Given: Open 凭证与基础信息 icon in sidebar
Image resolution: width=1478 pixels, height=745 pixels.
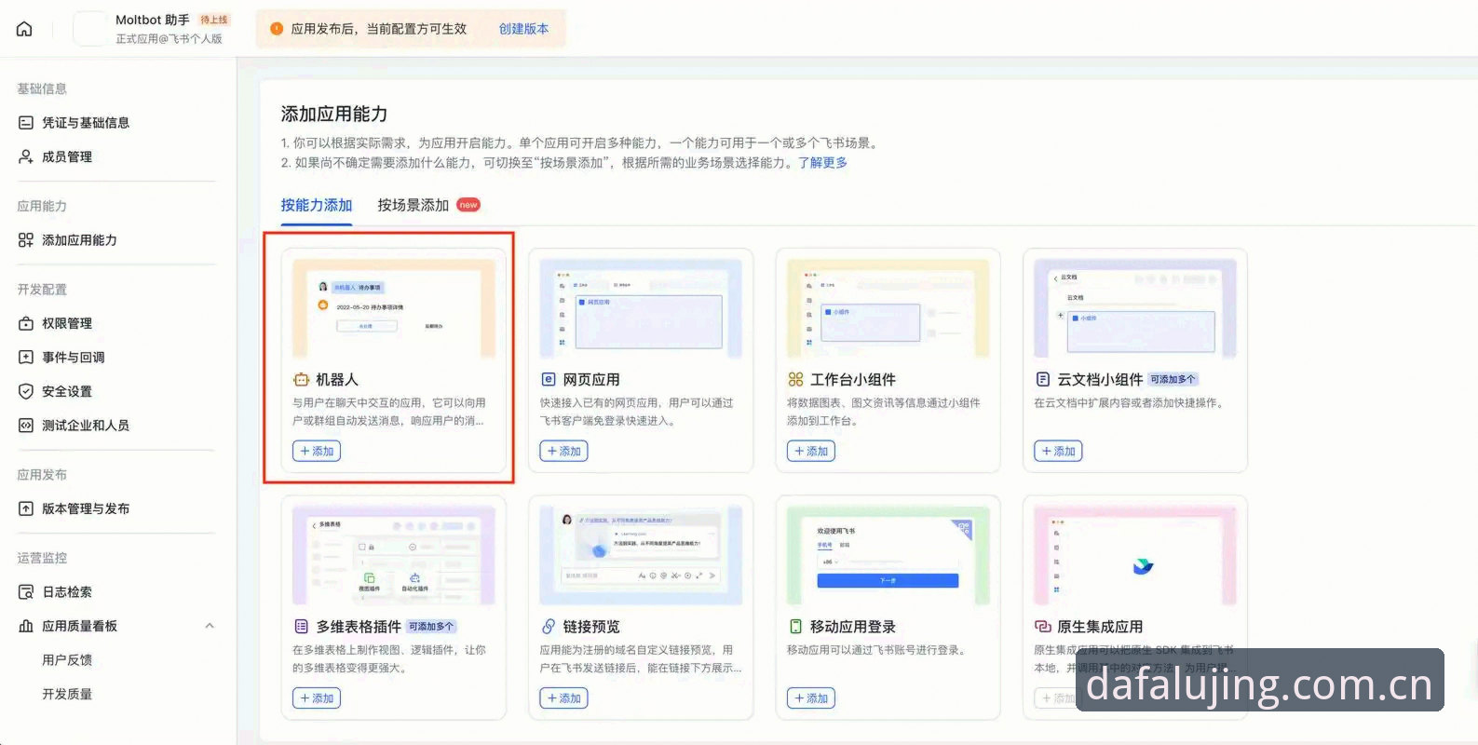Looking at the screenshot, I should pyautogui.click(x=26, y=123).
